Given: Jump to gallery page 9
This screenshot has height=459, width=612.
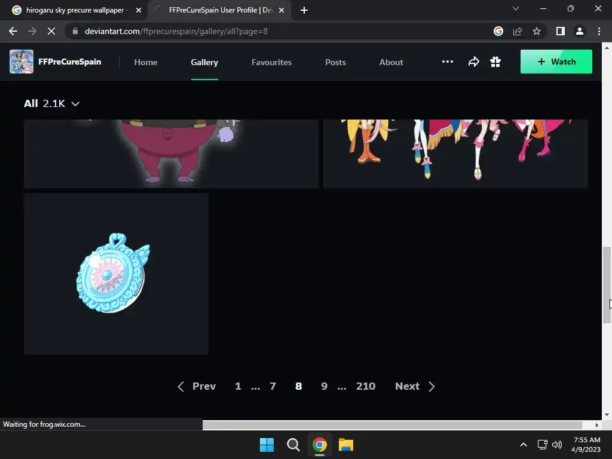Looking at the screenshot, I should (324, 386).
